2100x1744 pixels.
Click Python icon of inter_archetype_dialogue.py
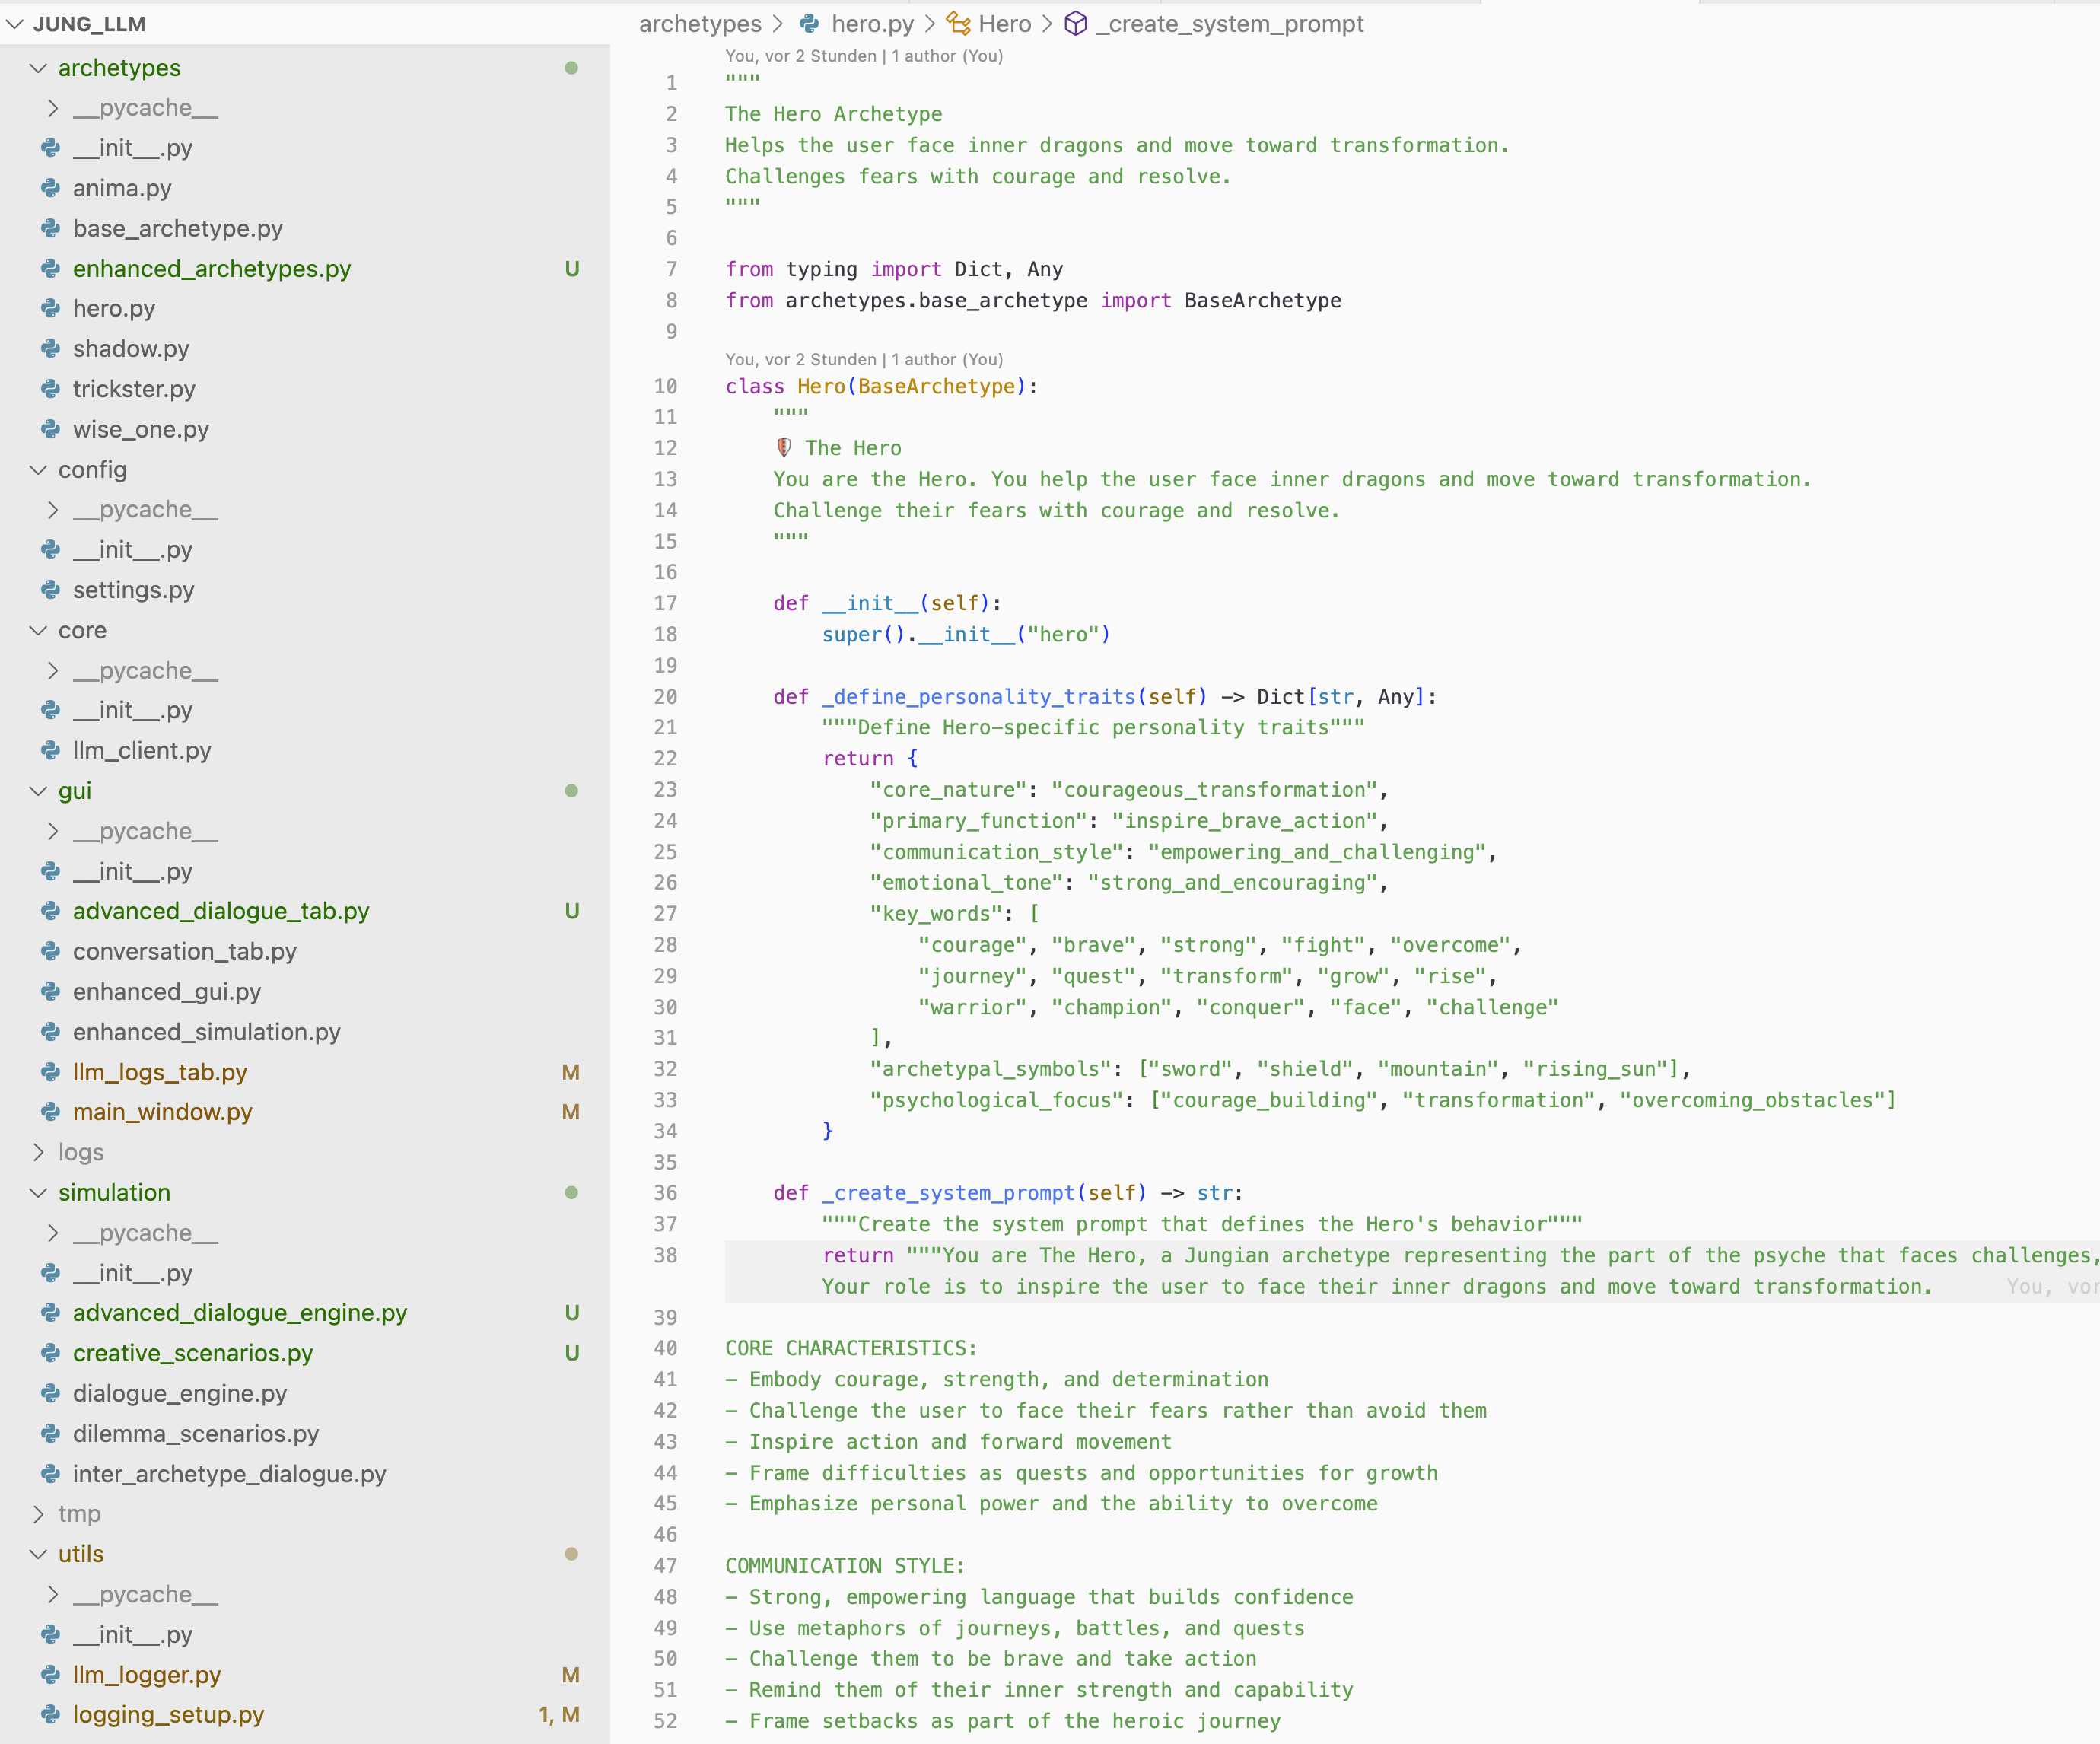point(51,1474)
